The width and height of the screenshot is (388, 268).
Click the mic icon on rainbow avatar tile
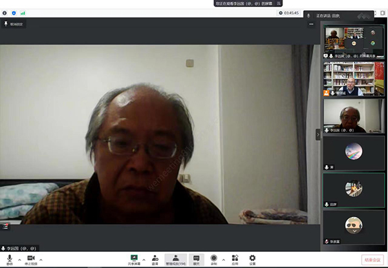(x=327, y=167)
